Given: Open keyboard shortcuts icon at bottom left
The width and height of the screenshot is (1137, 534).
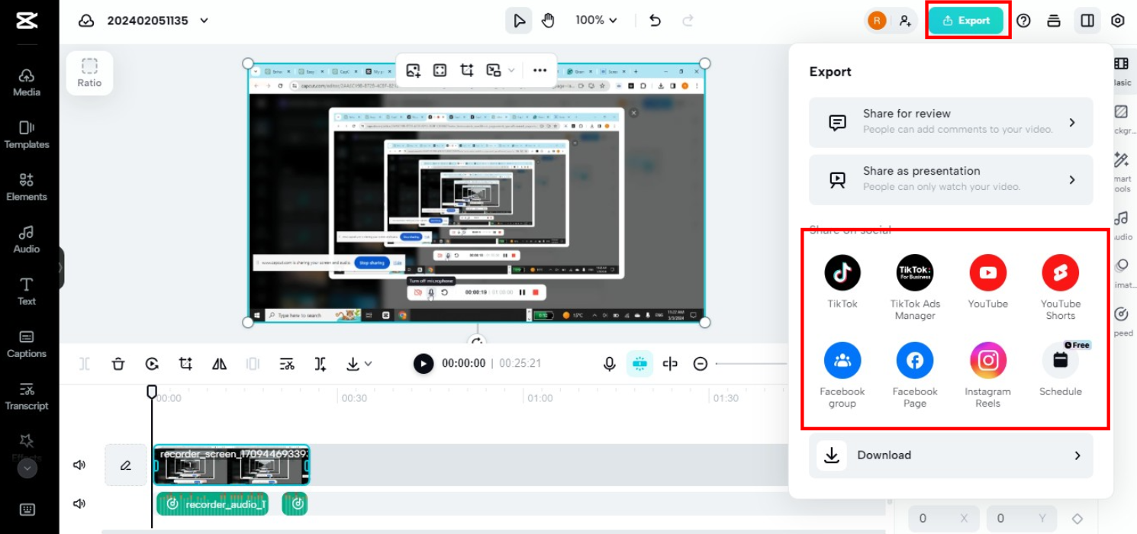Looking at the screenshot, I should coord(27,510).
